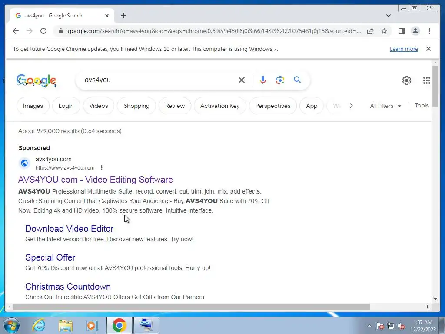Submit search with magnifier icon
This screenshot has height=334, width=445.
click(x=297, y=80)
